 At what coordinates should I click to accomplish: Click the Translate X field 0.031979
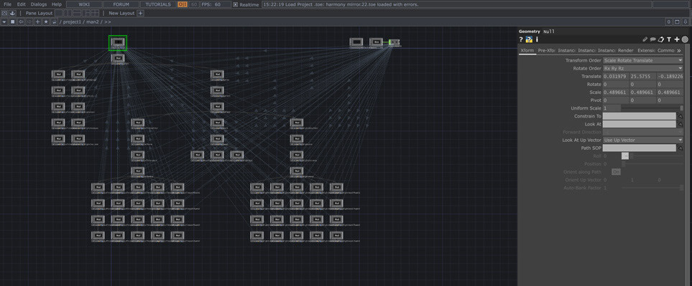(x=616, y=77)
